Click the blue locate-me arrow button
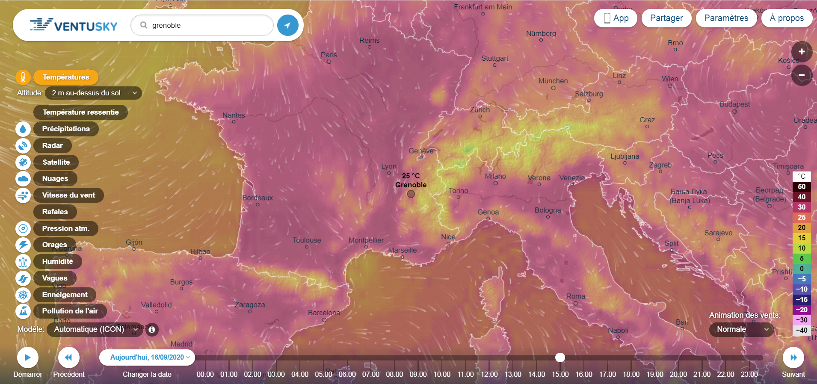 (x=288, y=25)
